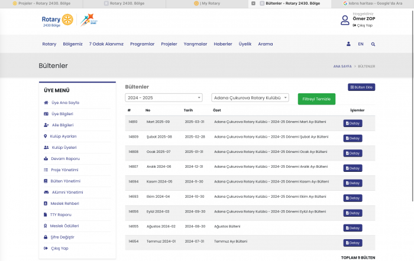Open the search magnifier icon
The image size is (414, 261).
point(373,44)
